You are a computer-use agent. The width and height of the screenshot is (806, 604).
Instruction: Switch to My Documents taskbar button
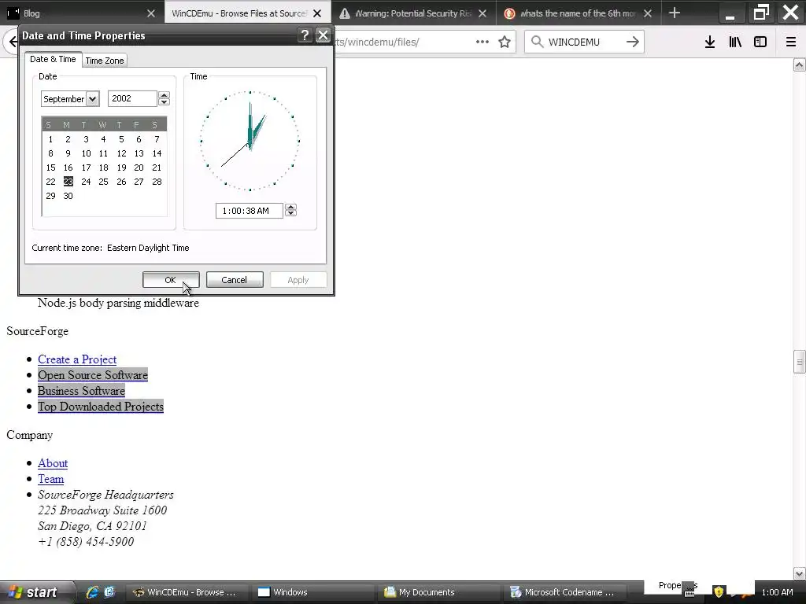(438, 592)
